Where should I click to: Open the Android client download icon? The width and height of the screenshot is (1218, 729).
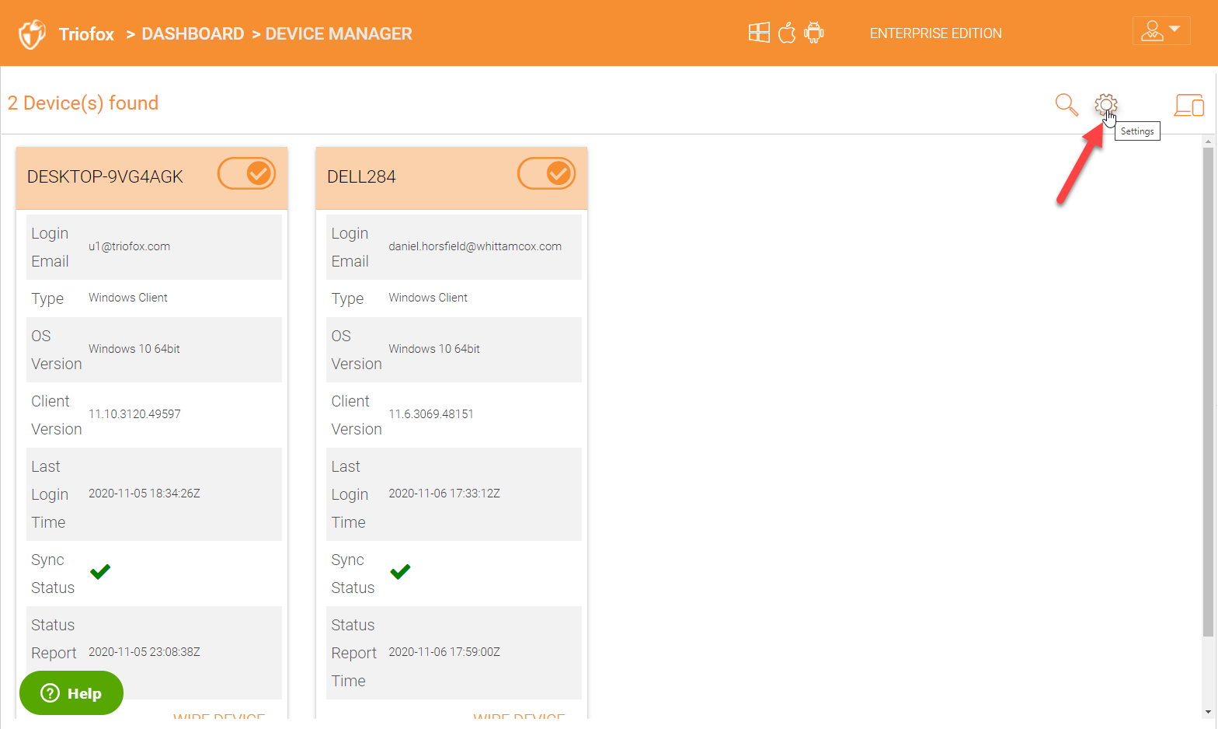tap(814, 33)
